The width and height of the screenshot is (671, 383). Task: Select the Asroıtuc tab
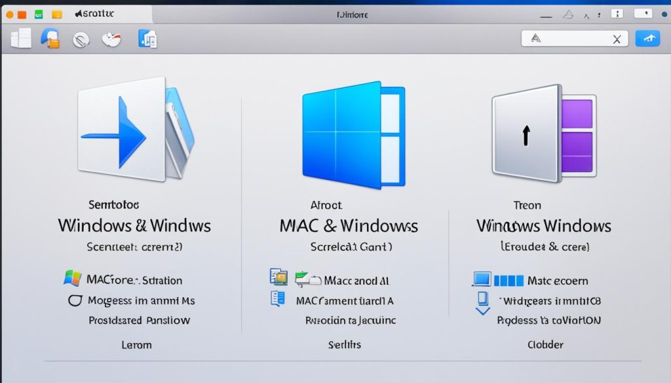(x=94, y=14)
